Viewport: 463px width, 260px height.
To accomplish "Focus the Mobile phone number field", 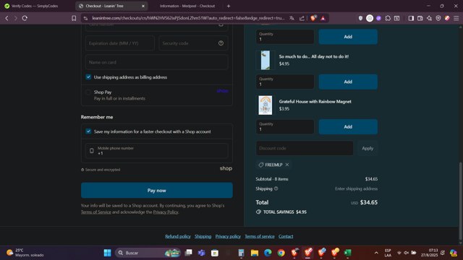I will [x=156, y=151].
